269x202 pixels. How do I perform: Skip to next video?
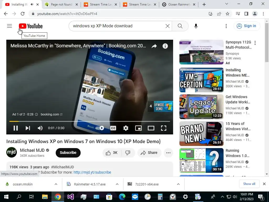[x=28, y=128]
